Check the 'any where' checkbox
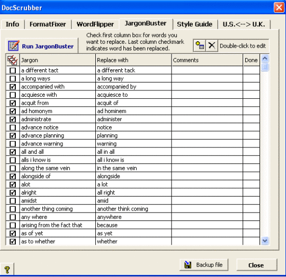Viewport: 286px width, 277px height. [x=13, y=217]
